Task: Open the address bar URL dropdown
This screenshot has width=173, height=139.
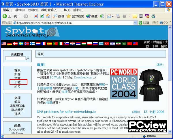Action: 135,23
